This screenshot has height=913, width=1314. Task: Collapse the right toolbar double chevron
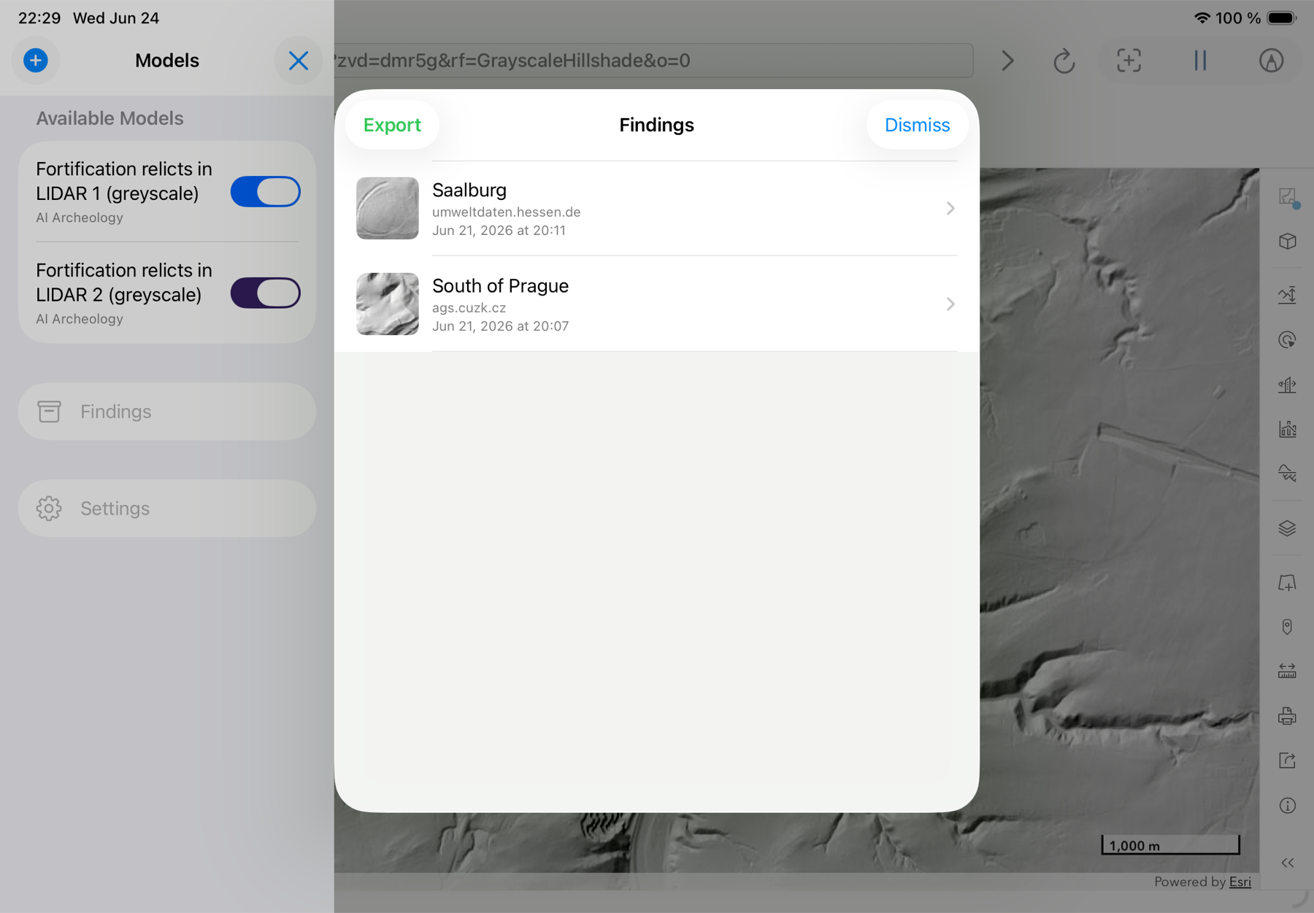point(1288,863)
